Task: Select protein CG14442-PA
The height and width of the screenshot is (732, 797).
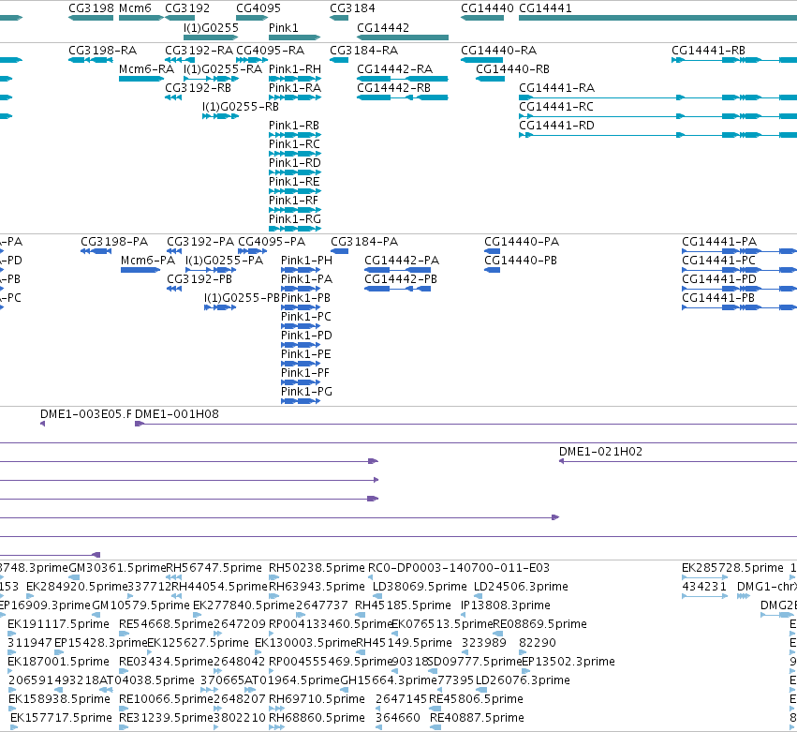Action: click(402, 260)
